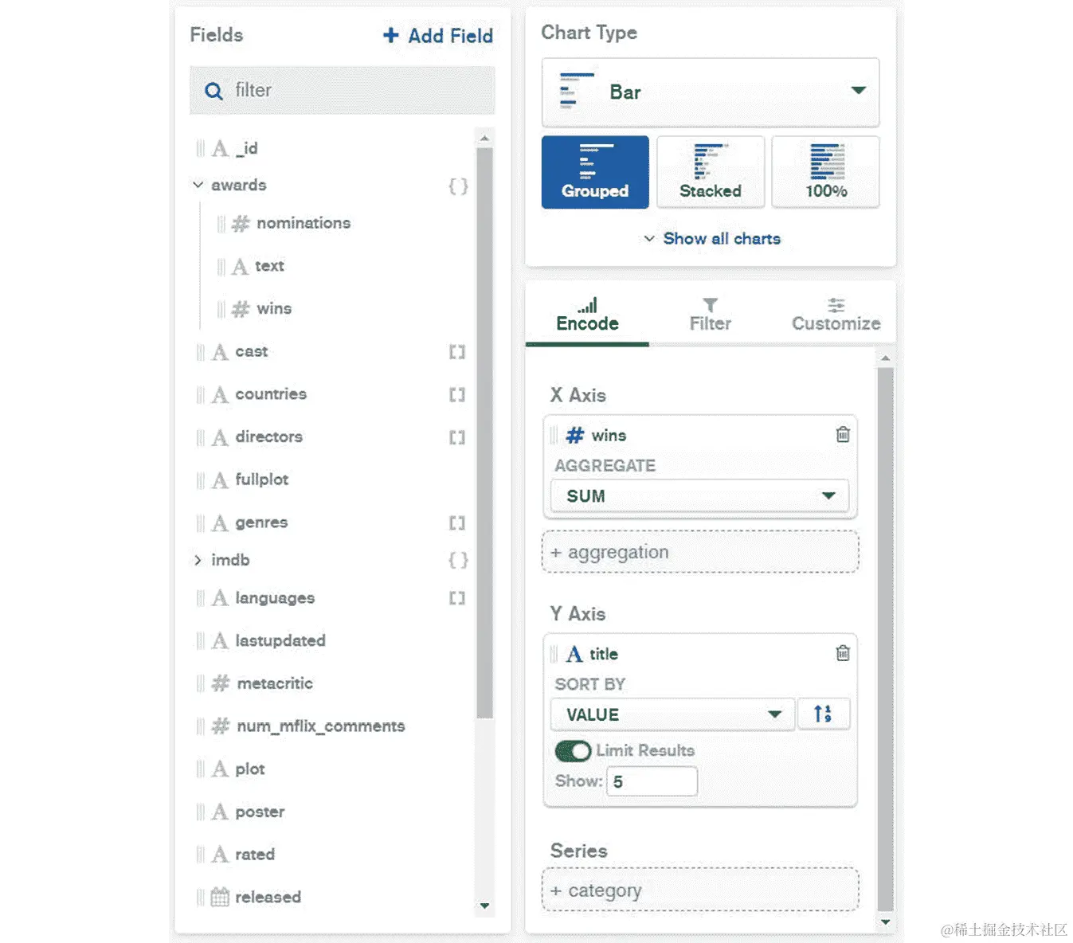
Task: Select the awards text field
Action: coord(269,266)
